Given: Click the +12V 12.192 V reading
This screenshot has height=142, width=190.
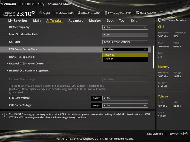Looking at the screenshot, I should pos(162,106).
